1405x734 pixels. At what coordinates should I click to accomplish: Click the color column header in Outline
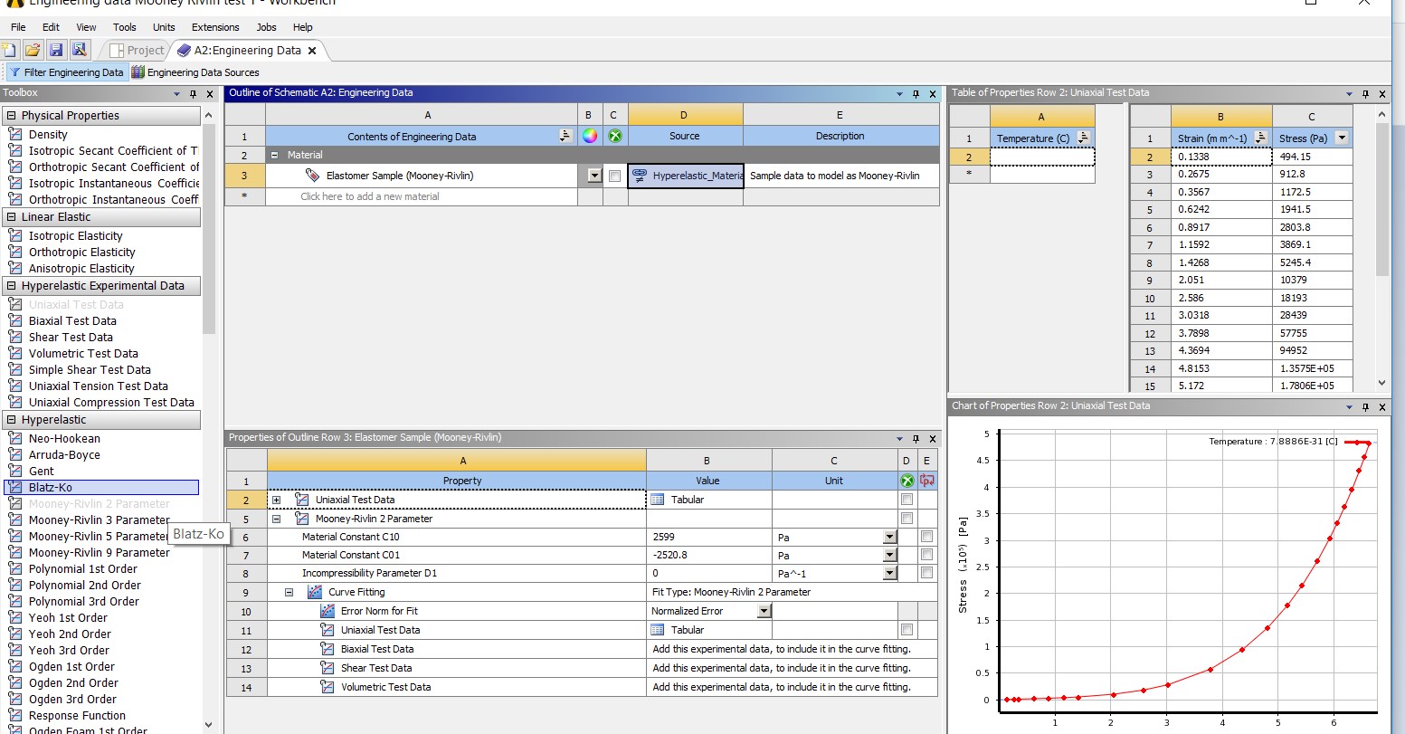(x=590, y=137)
